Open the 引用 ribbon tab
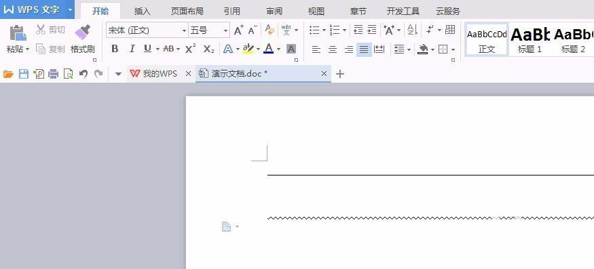 click(x=232, y=11)
